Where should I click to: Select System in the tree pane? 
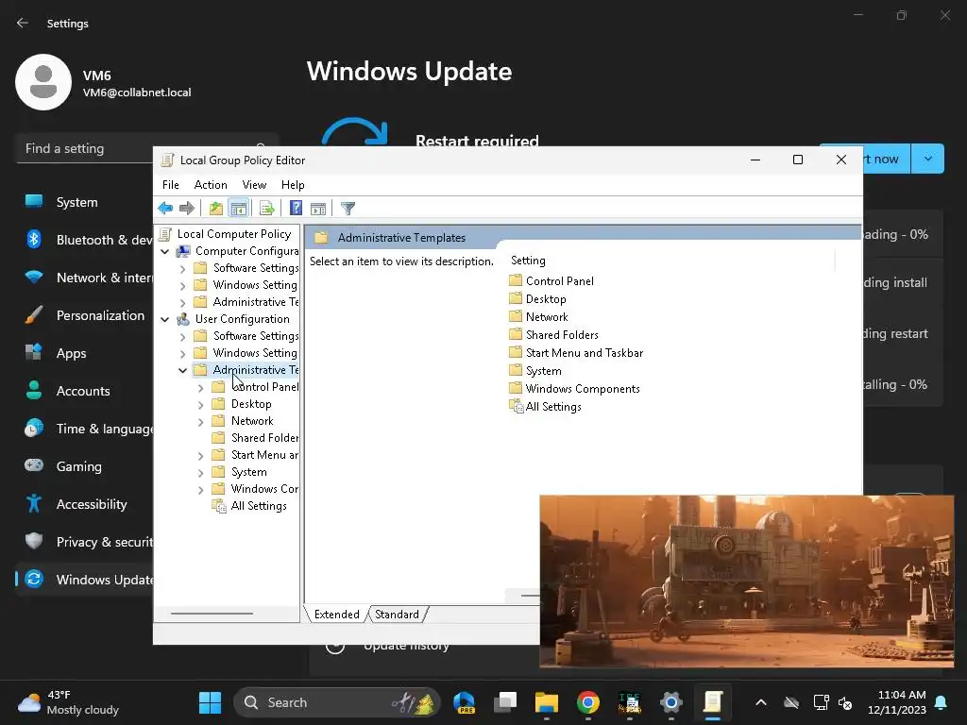point(248,472)
